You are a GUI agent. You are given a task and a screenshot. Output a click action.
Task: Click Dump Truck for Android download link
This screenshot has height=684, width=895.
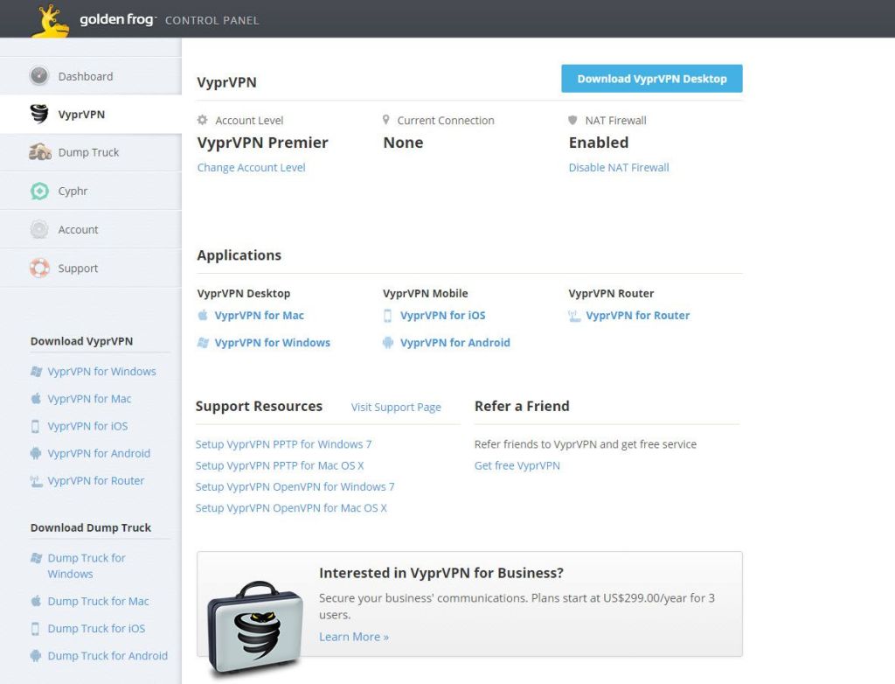[108, 656]
